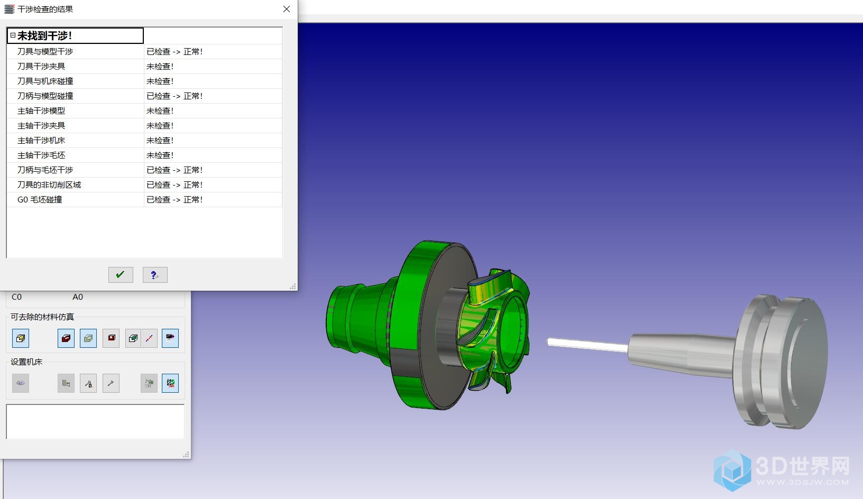The image size is (863, 499).
Task: Click the green impeller workpiece in the viewport
Action: coord(494,330)
